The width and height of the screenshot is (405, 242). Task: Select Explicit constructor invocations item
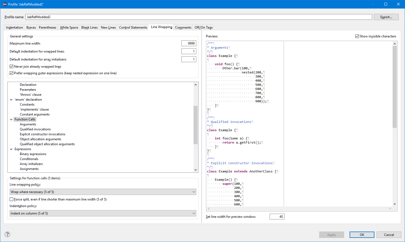click(x=42, y=134)
